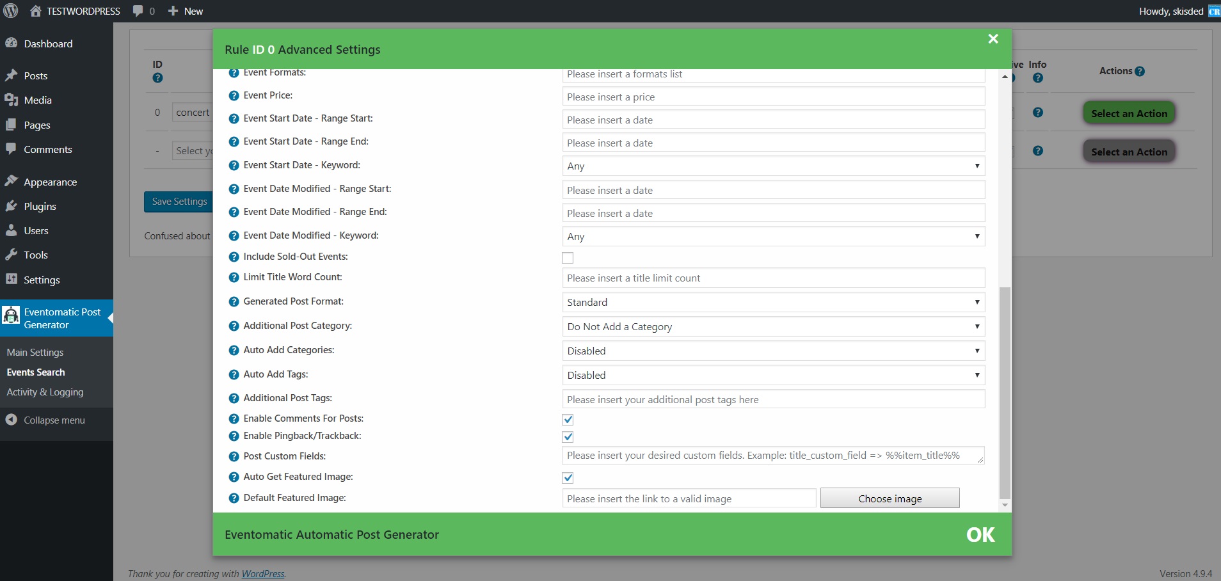
Task: Open Generated Post Format dropdown
Action: coord(773,302)
